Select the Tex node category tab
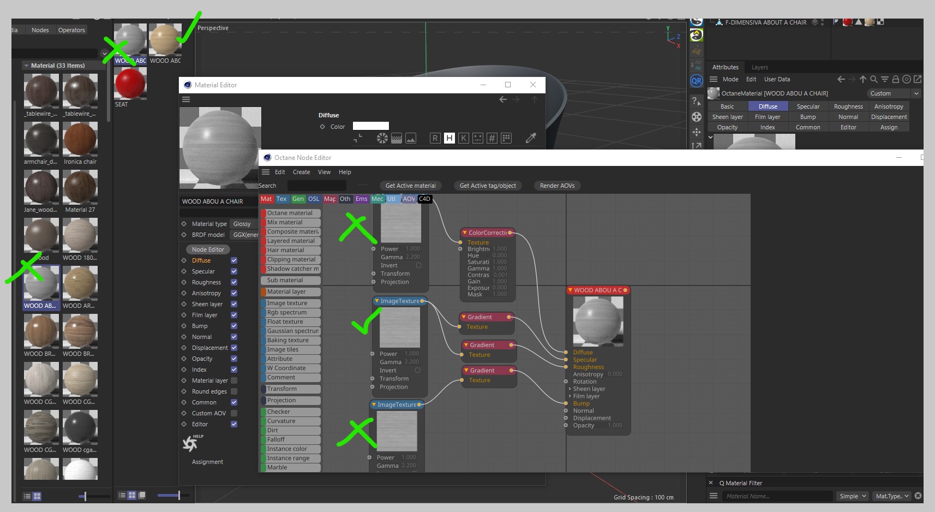The height and width of the screenshot is (512, 935). coord(281,199)
